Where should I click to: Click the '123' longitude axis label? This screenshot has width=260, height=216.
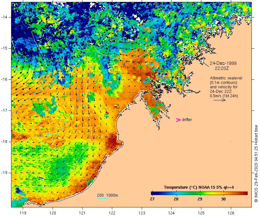[x=142, y=213]
